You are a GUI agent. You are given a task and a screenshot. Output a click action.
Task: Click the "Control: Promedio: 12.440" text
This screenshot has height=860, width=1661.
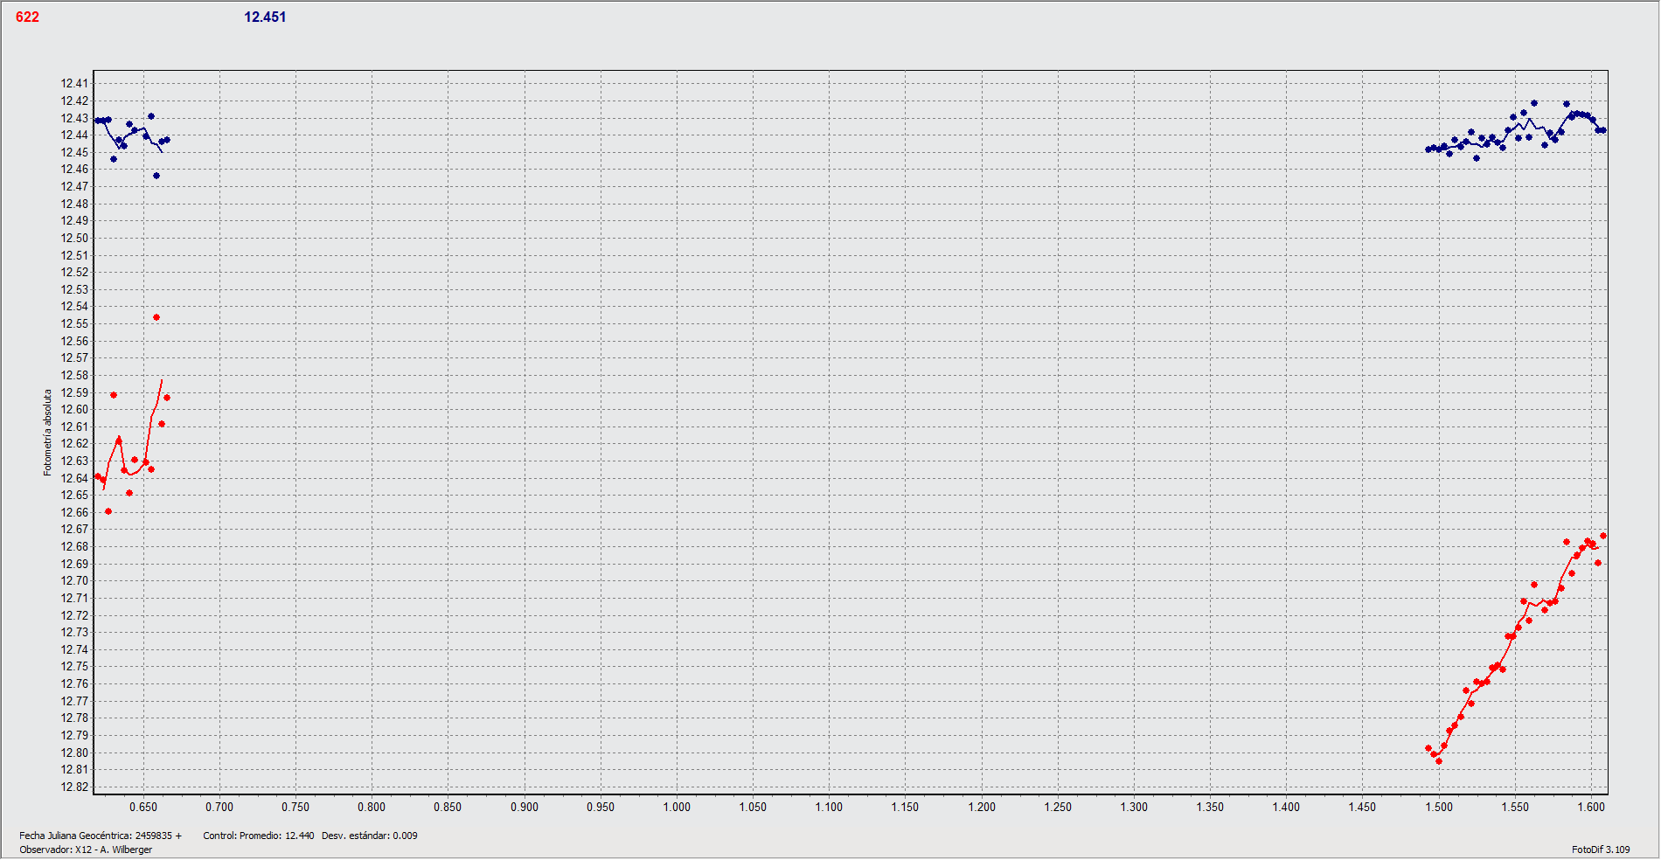(x=258, y=836)
